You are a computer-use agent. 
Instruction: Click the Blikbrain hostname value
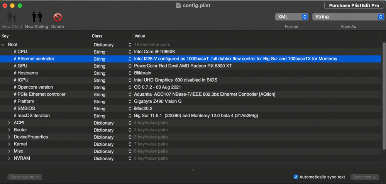pos(142,73)
